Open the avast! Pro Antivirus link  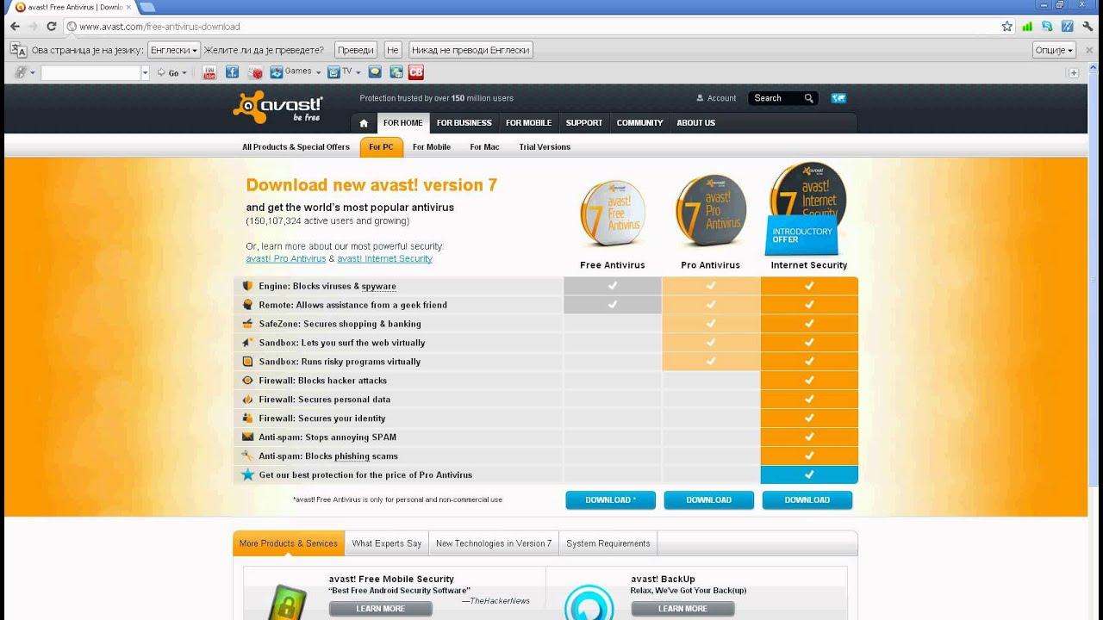coord(286,258)
